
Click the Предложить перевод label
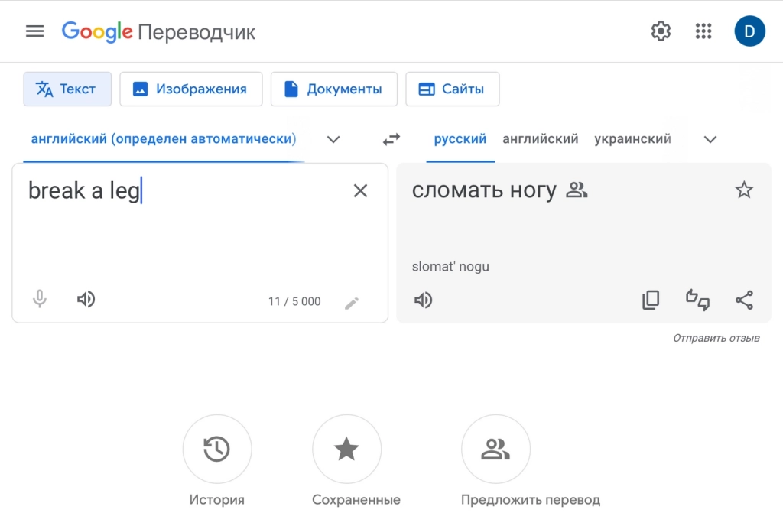pos(531,499)
